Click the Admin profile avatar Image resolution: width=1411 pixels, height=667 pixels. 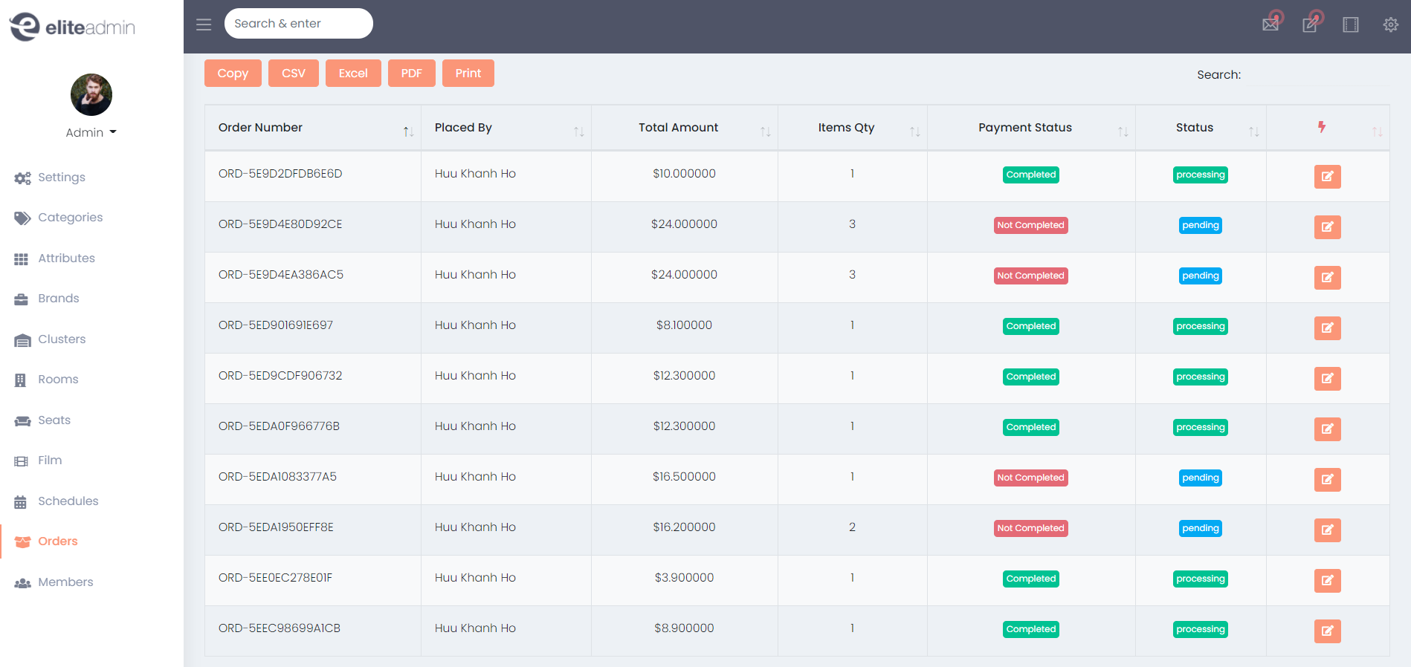pos(91,94)
